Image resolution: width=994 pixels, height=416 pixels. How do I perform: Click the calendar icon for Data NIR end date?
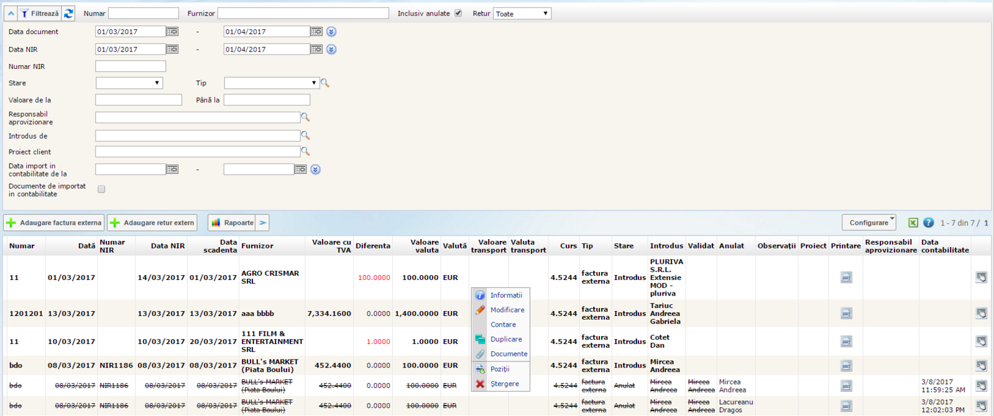(316, 49)
